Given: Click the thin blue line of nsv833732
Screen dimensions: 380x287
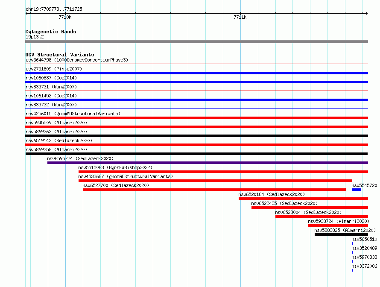Looking at the screenshot, I should point(196,109).
